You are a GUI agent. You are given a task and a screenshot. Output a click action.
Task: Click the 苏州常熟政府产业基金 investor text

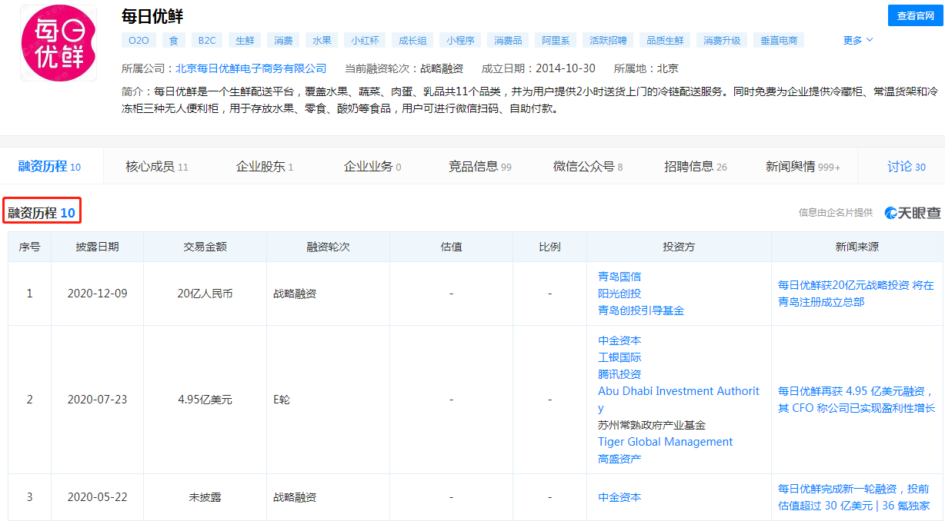(x=652, y=425)
